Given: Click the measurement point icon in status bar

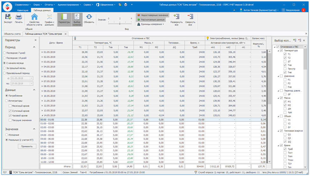Looking at the screenshot, I should [11, 172].
